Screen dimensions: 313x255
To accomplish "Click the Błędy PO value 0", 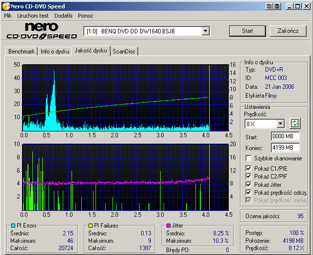I will pos(227,250).
